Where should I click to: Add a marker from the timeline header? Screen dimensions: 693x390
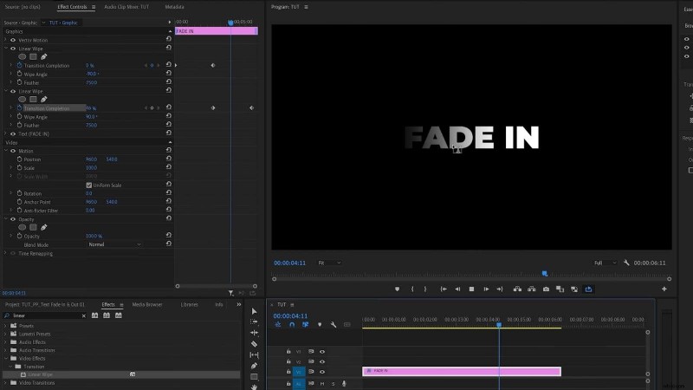point(320,324)
